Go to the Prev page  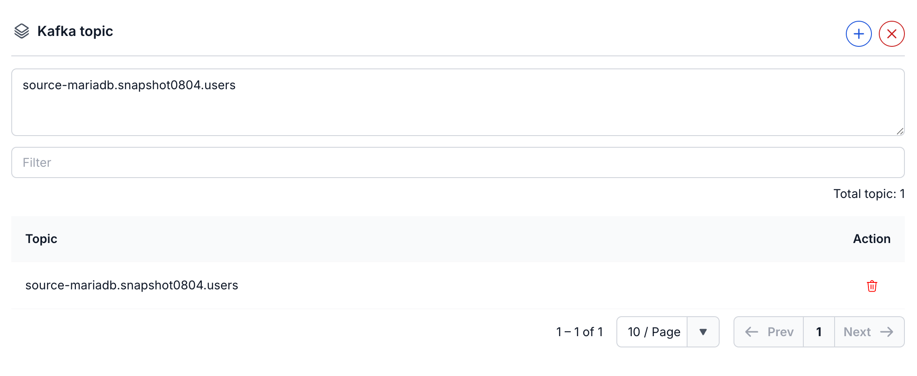tap(769, 332)
